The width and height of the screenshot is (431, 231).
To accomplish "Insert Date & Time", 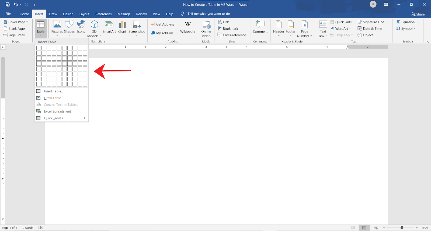I will (x=370, y=28).
